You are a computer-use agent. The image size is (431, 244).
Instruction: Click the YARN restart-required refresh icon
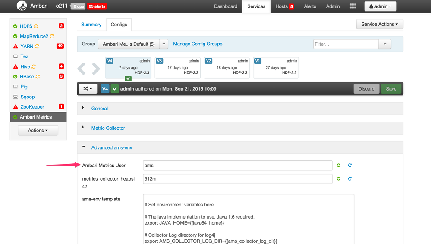pyautogui.click(x=37, y=47)
